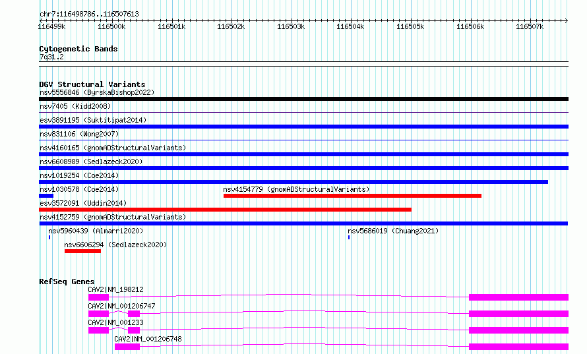Click the chr7:116498786..116507613 coordinate label

click(89, 14)
